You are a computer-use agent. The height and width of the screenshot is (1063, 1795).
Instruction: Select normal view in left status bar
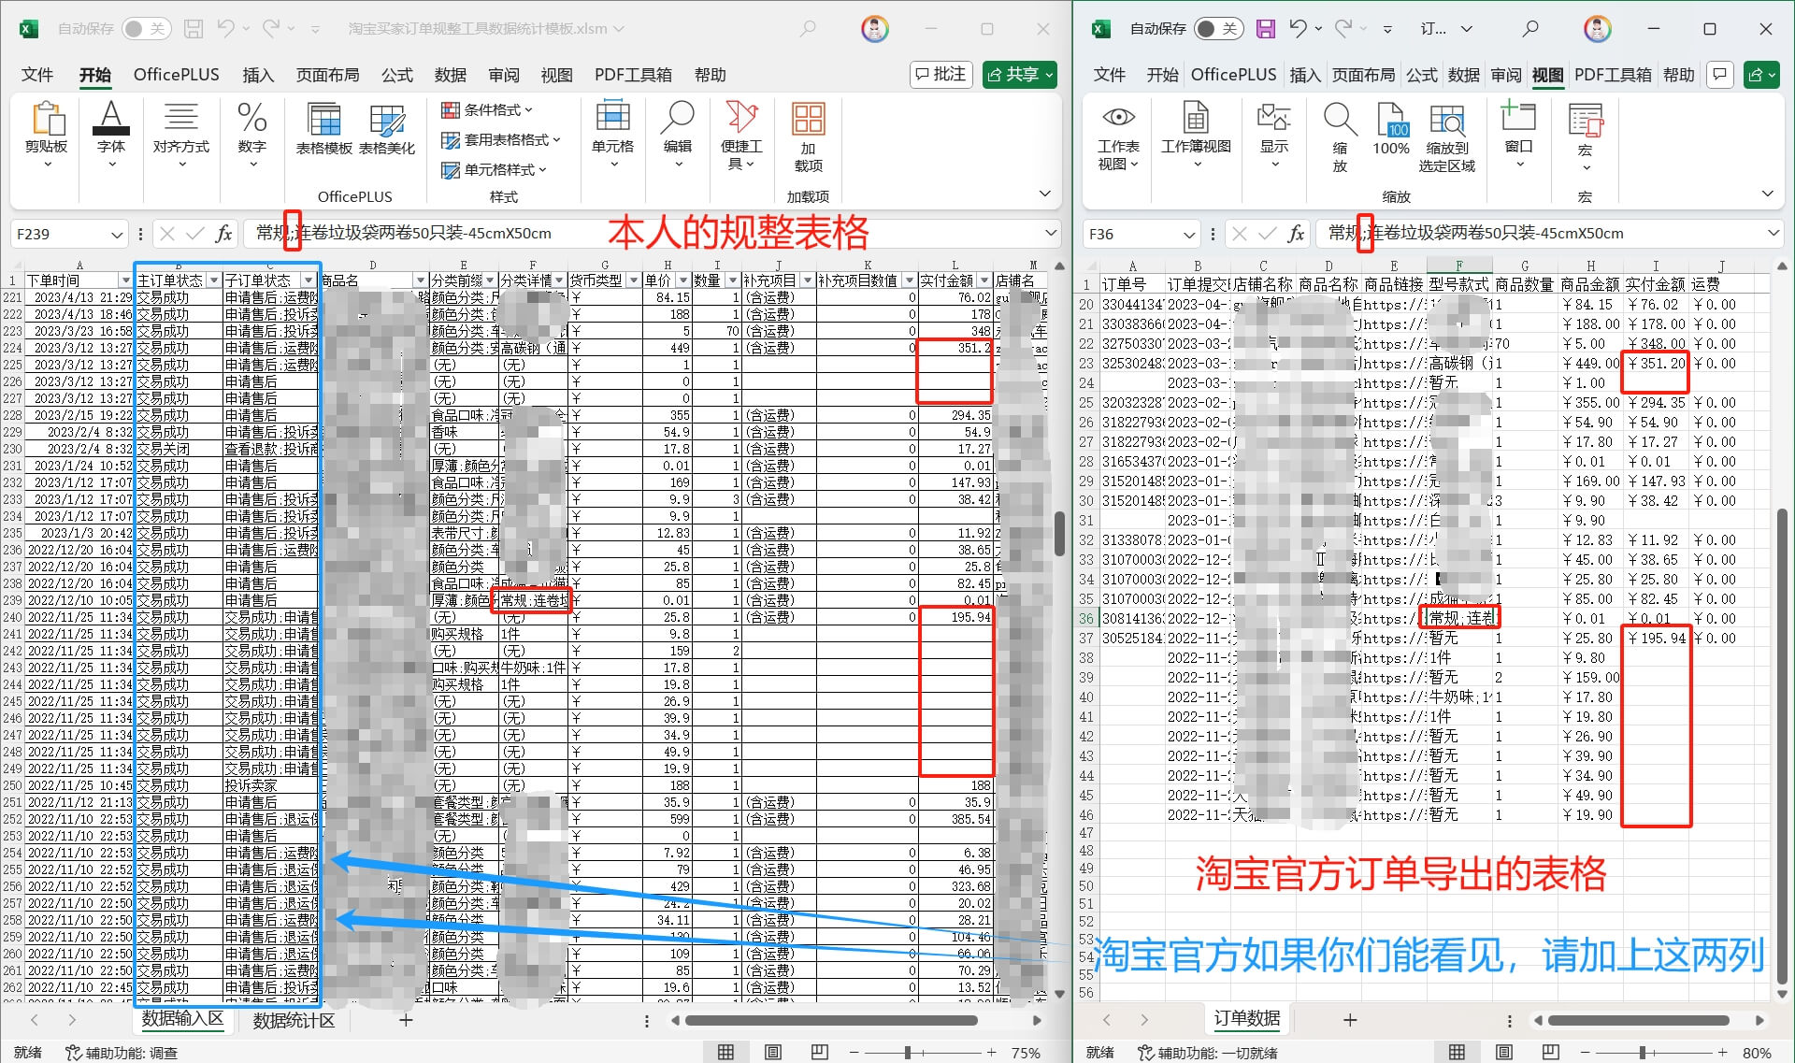[x=725, y=1052]
